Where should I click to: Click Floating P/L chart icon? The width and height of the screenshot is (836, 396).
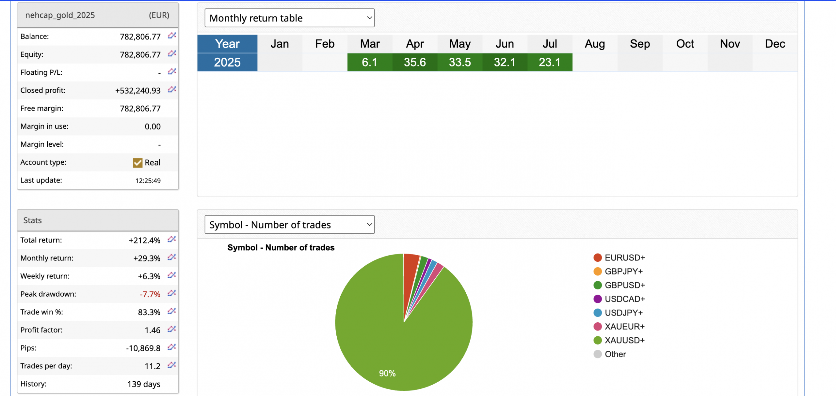[172, 71]
